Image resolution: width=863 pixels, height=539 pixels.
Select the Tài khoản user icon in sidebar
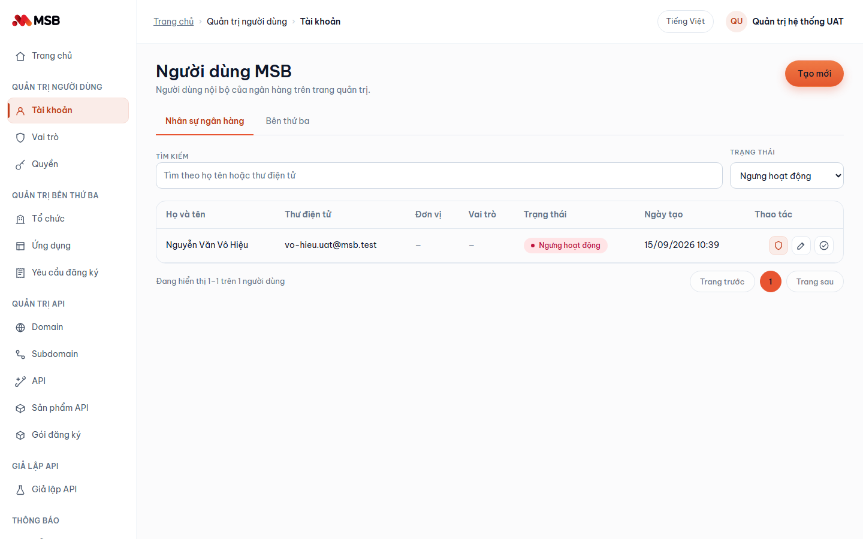(20, 111)
